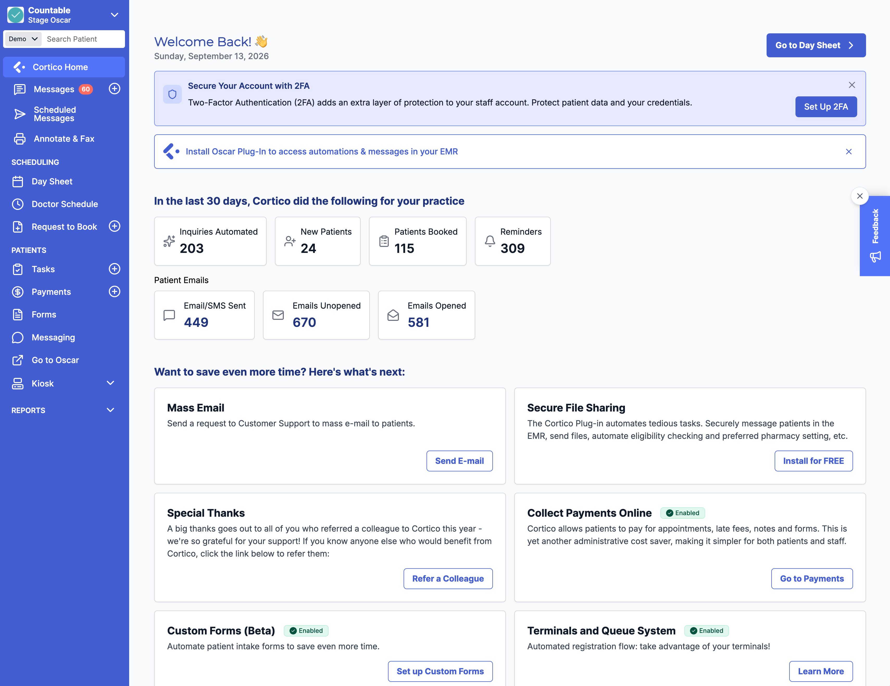This screenshot has width=890, height=686.
Task: Click the Reminders bell icon
Action: point(490,241)
